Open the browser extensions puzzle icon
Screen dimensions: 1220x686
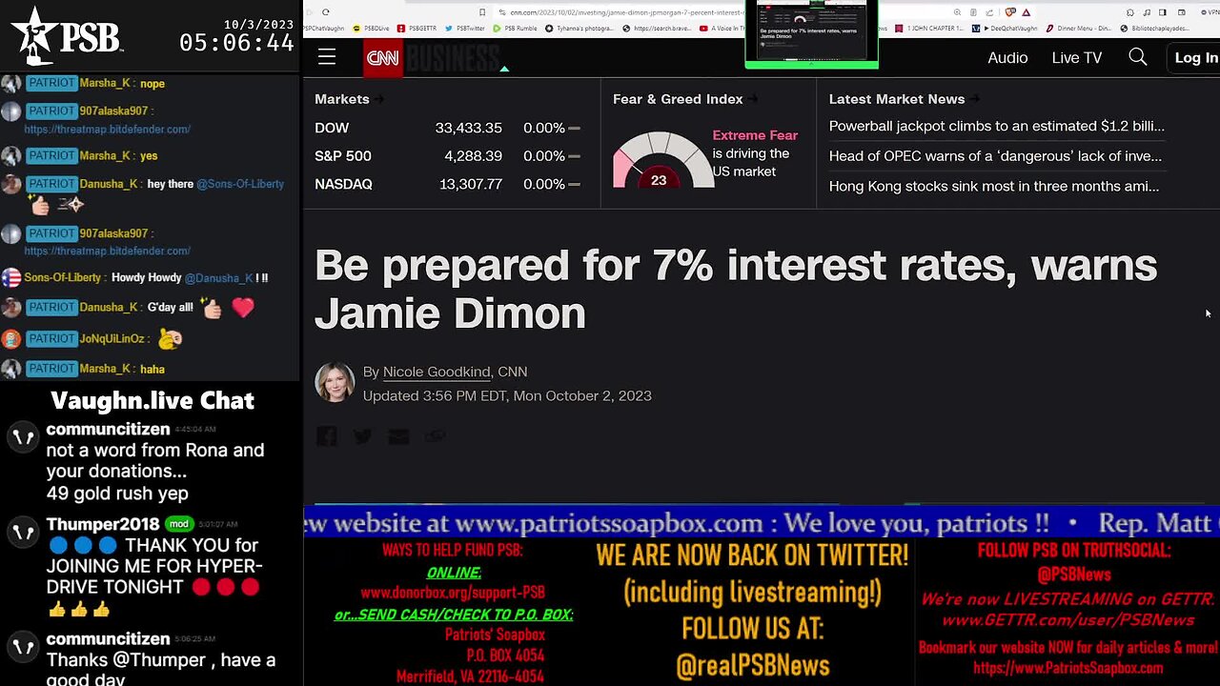pyautogui.click(x=1129, y=12)
